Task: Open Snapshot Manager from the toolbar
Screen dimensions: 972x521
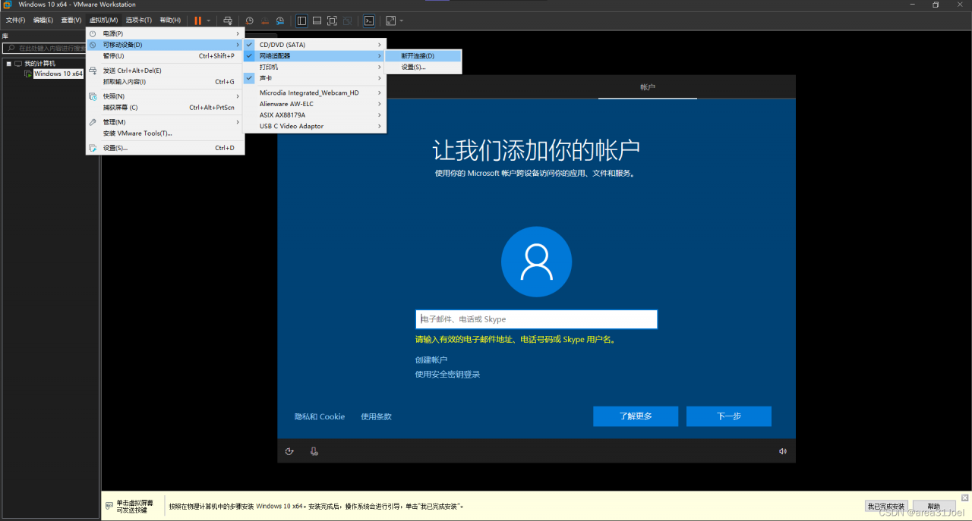Action: pyautogui.click(x=279, y=20)
